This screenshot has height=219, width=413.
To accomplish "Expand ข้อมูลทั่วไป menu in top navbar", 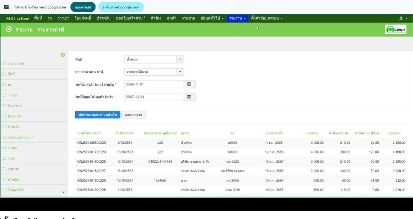I will pos(212,18).
